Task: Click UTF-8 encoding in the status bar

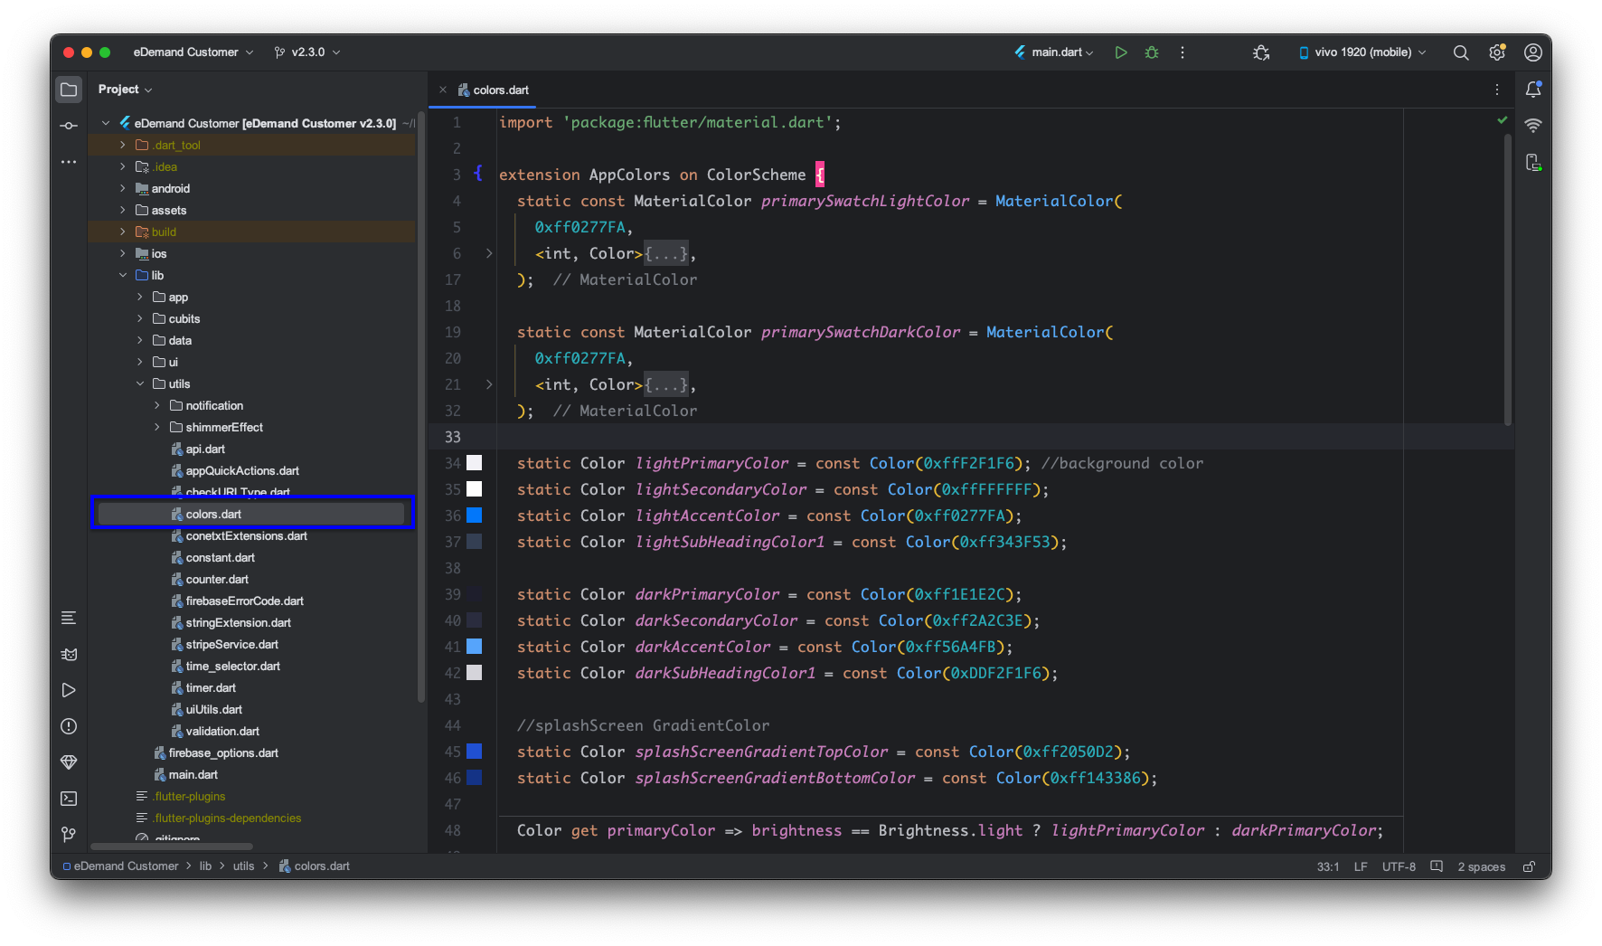Action: coord(1399,866)
